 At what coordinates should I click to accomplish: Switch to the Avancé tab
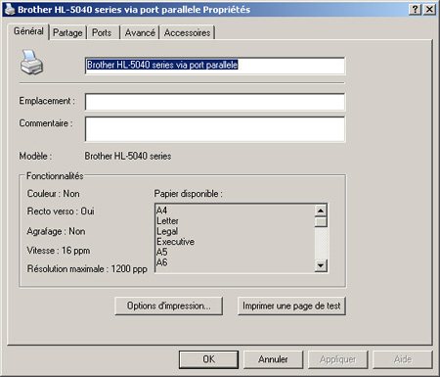pyautogui.click(x=140, y=32)
